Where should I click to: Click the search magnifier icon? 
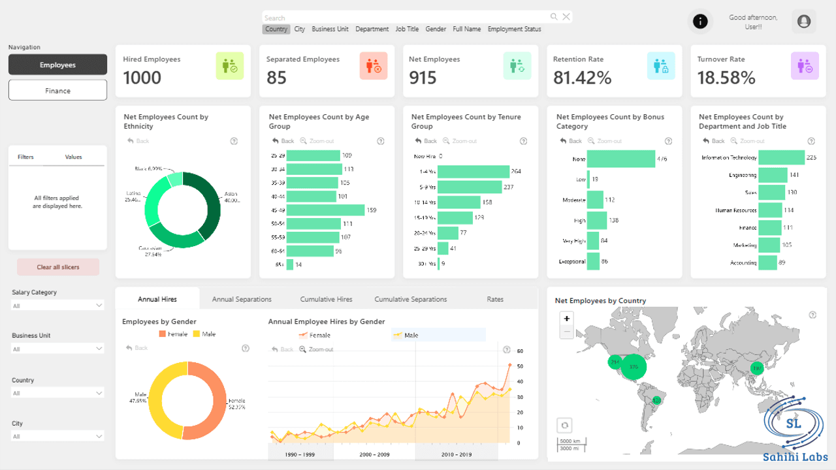click(554, 17)
